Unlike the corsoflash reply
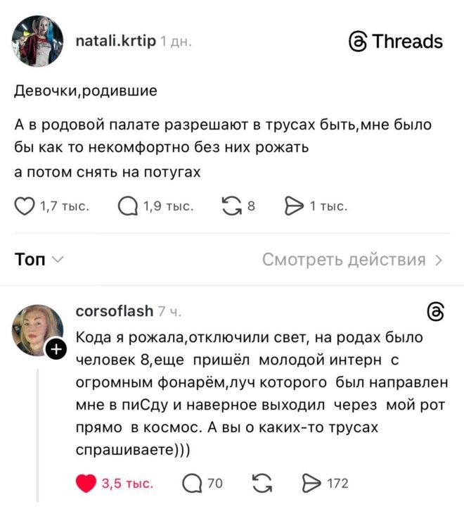 (x=85, y=484)
